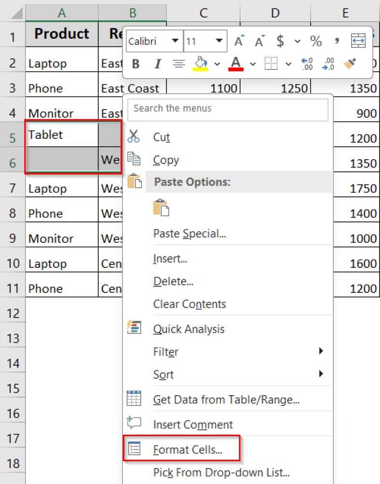
Task: Toggle center alignment in mini toolbar
Action: 179,63
